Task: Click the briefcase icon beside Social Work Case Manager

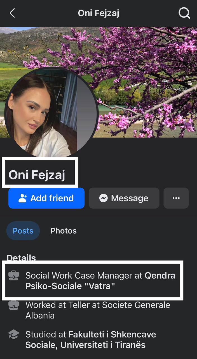Action: (x=14, y=275)
